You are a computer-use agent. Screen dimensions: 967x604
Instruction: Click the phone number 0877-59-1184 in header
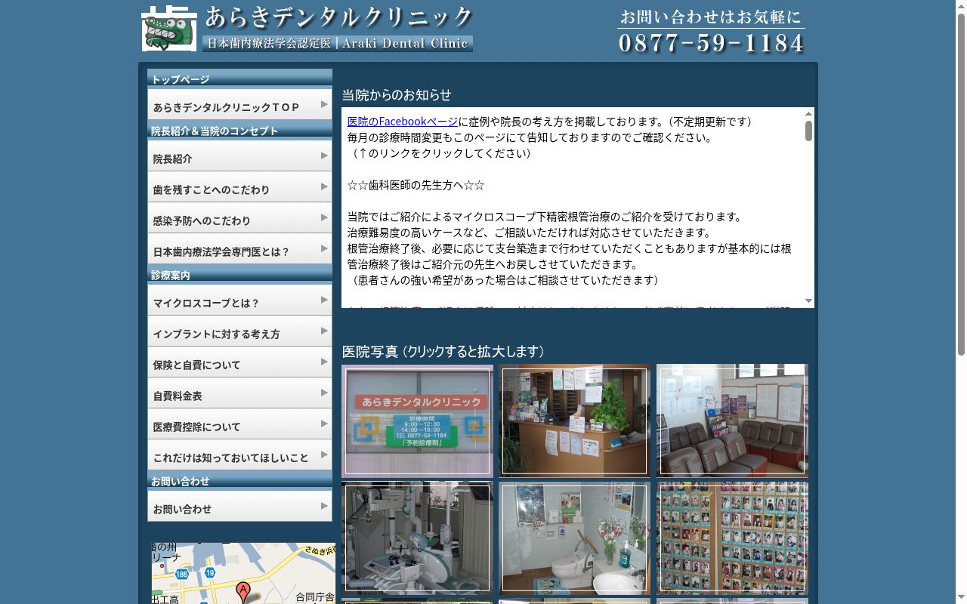point(712,43)
